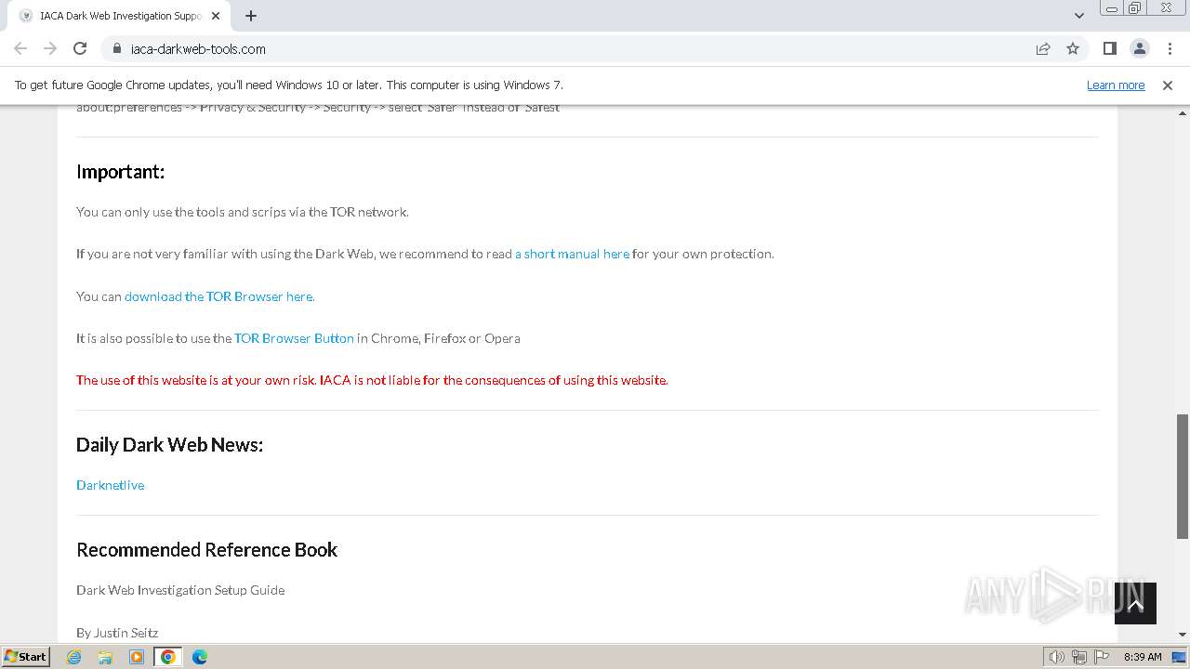
Task: Launch Microsoft Edge from taskbar
Action: tap(200, 657)
